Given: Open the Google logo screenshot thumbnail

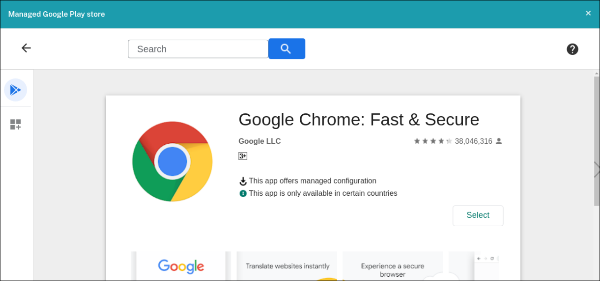Looking at the screenshot, I should click(x=181, y=266).
